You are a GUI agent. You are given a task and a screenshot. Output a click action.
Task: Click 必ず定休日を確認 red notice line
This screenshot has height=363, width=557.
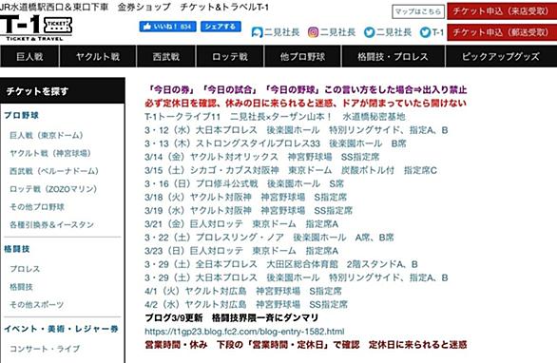pyautogui.click(x=305, y=103)
